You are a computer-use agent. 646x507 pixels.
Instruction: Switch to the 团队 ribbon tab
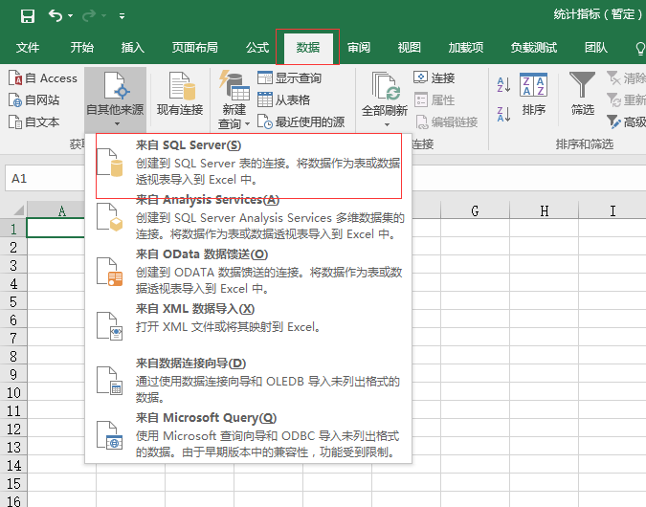(x=595, y=48)
